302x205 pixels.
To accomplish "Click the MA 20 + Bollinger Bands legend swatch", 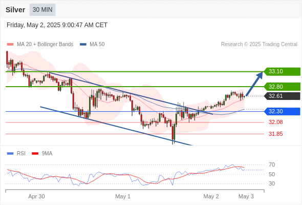I will point(10,45).
